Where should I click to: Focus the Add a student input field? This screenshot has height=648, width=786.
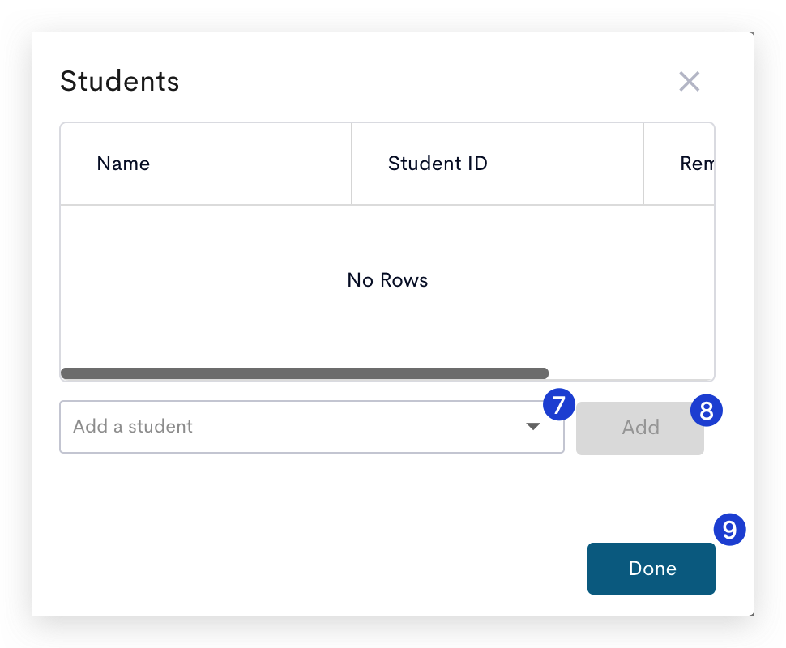coord(312,427)
